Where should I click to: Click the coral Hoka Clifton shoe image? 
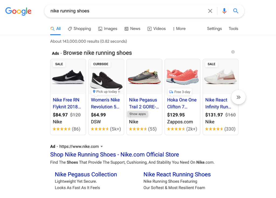click(x=182, y=76)
